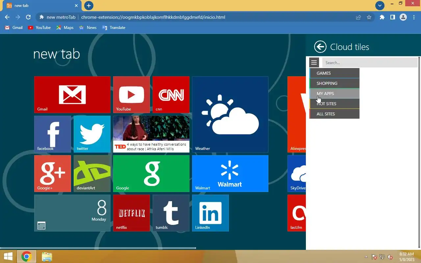
Task: Open the Chrome three-dot menu
Action: [414, 17]
